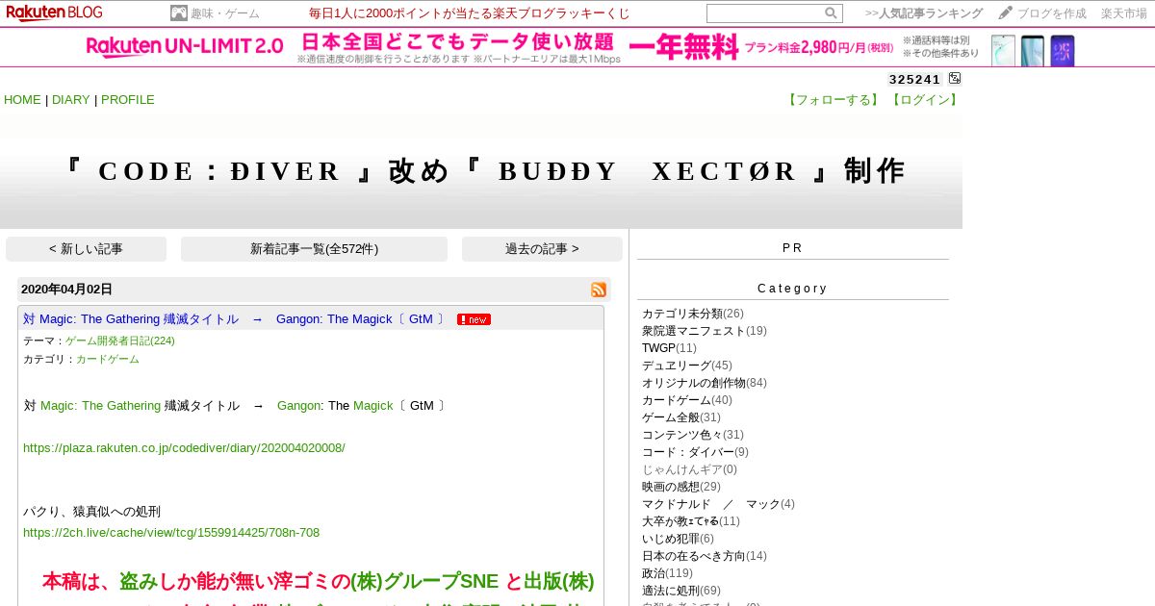Open the 2ch.live cache URL link
The image size is (1155, 606).
click(171, 533)
